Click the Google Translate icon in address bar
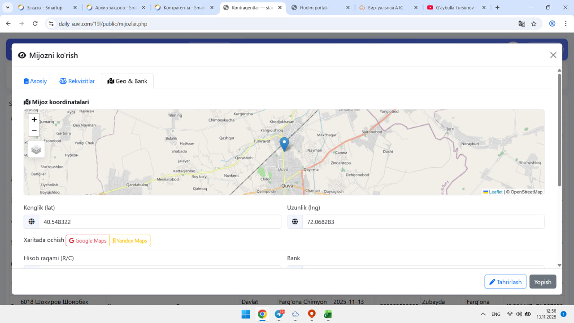This screenshot has height=323, width=574. (522, 24)
